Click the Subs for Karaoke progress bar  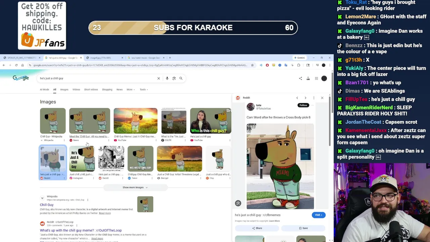[x=193, y=28]
